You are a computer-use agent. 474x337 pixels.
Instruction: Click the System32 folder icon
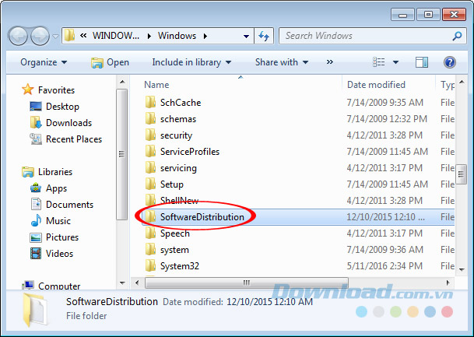[x=150, y=265]
